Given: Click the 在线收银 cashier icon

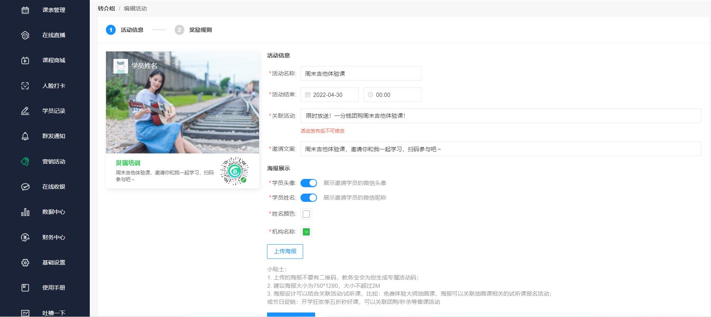Looking at the screenshot, I should point(25,187).
